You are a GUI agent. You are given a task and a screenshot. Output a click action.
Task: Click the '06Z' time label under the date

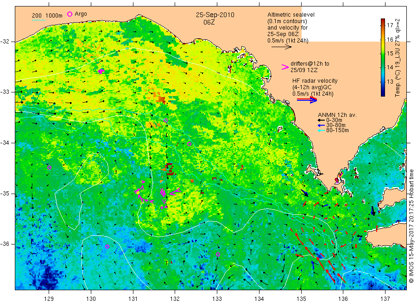click(209, 22)
